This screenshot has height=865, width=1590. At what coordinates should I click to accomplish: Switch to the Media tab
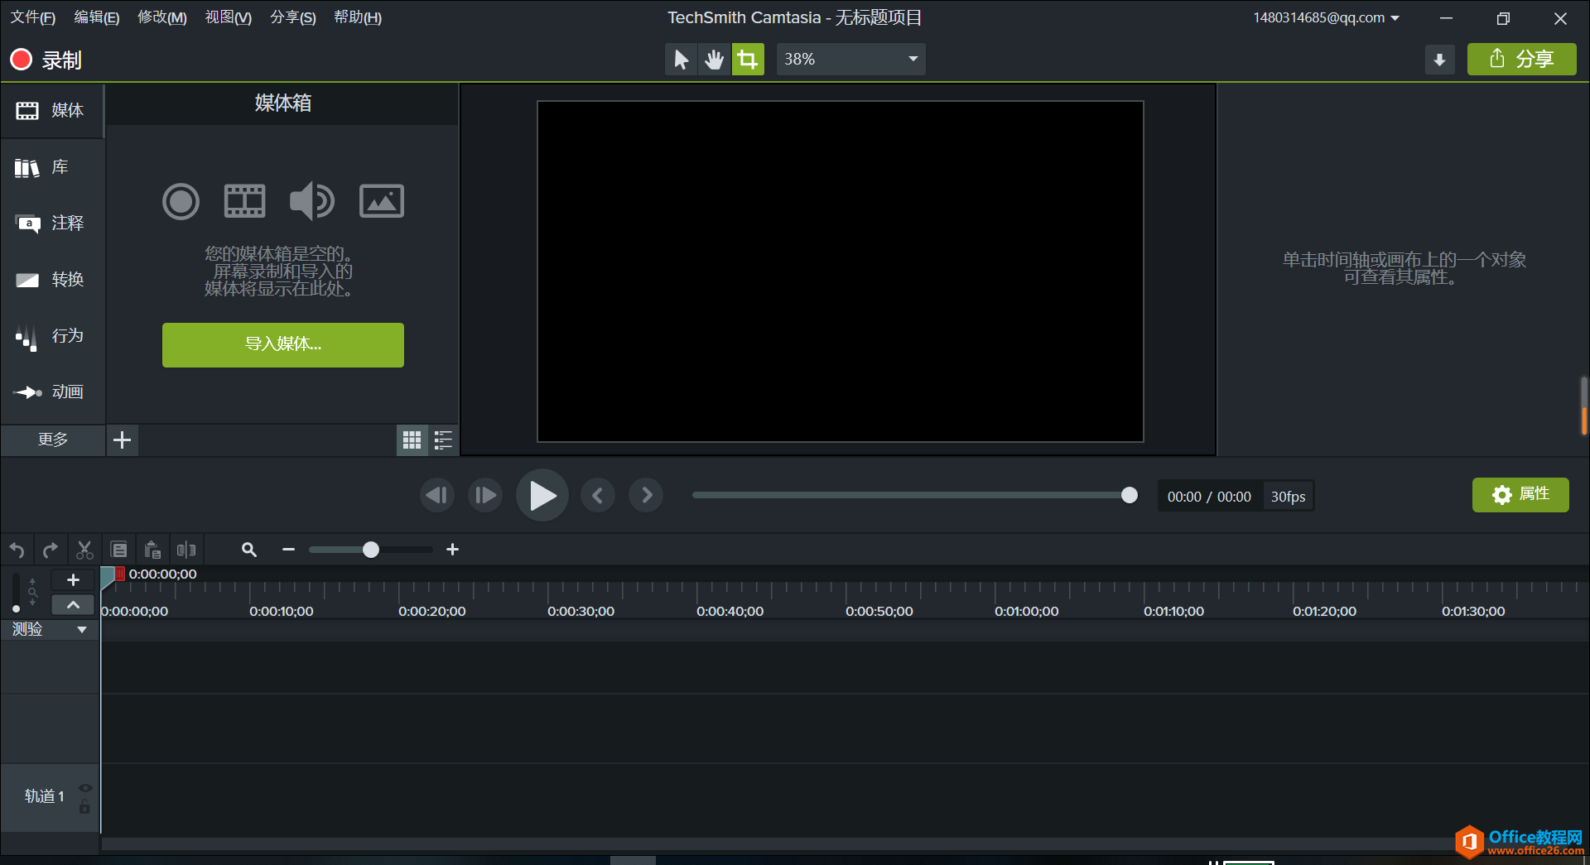51,110
